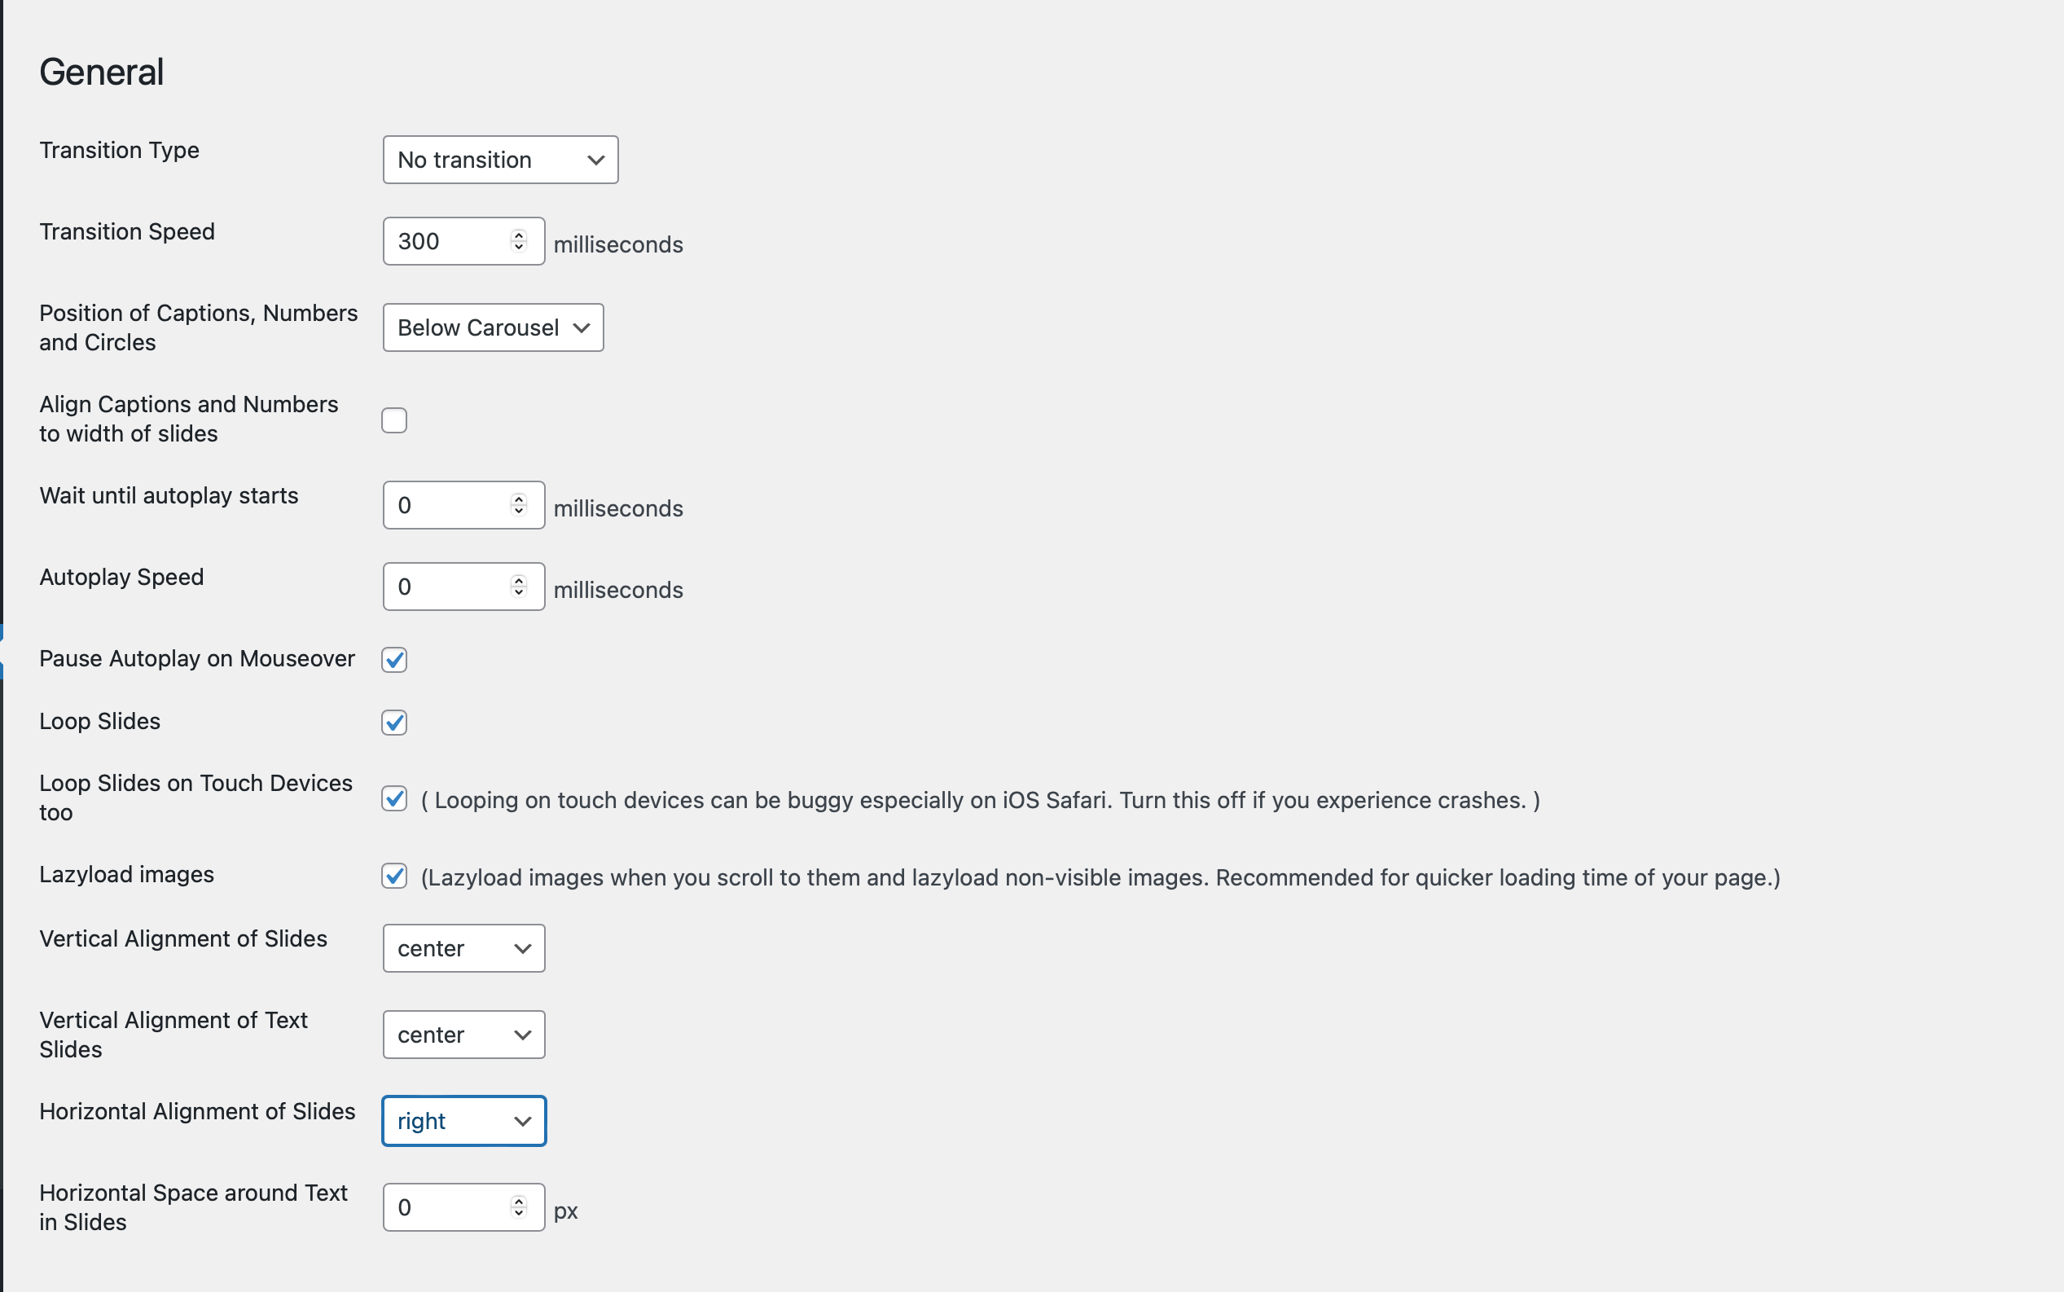
Task: Click the touch devices looping warning text
Action: click(x=981, y=801)
